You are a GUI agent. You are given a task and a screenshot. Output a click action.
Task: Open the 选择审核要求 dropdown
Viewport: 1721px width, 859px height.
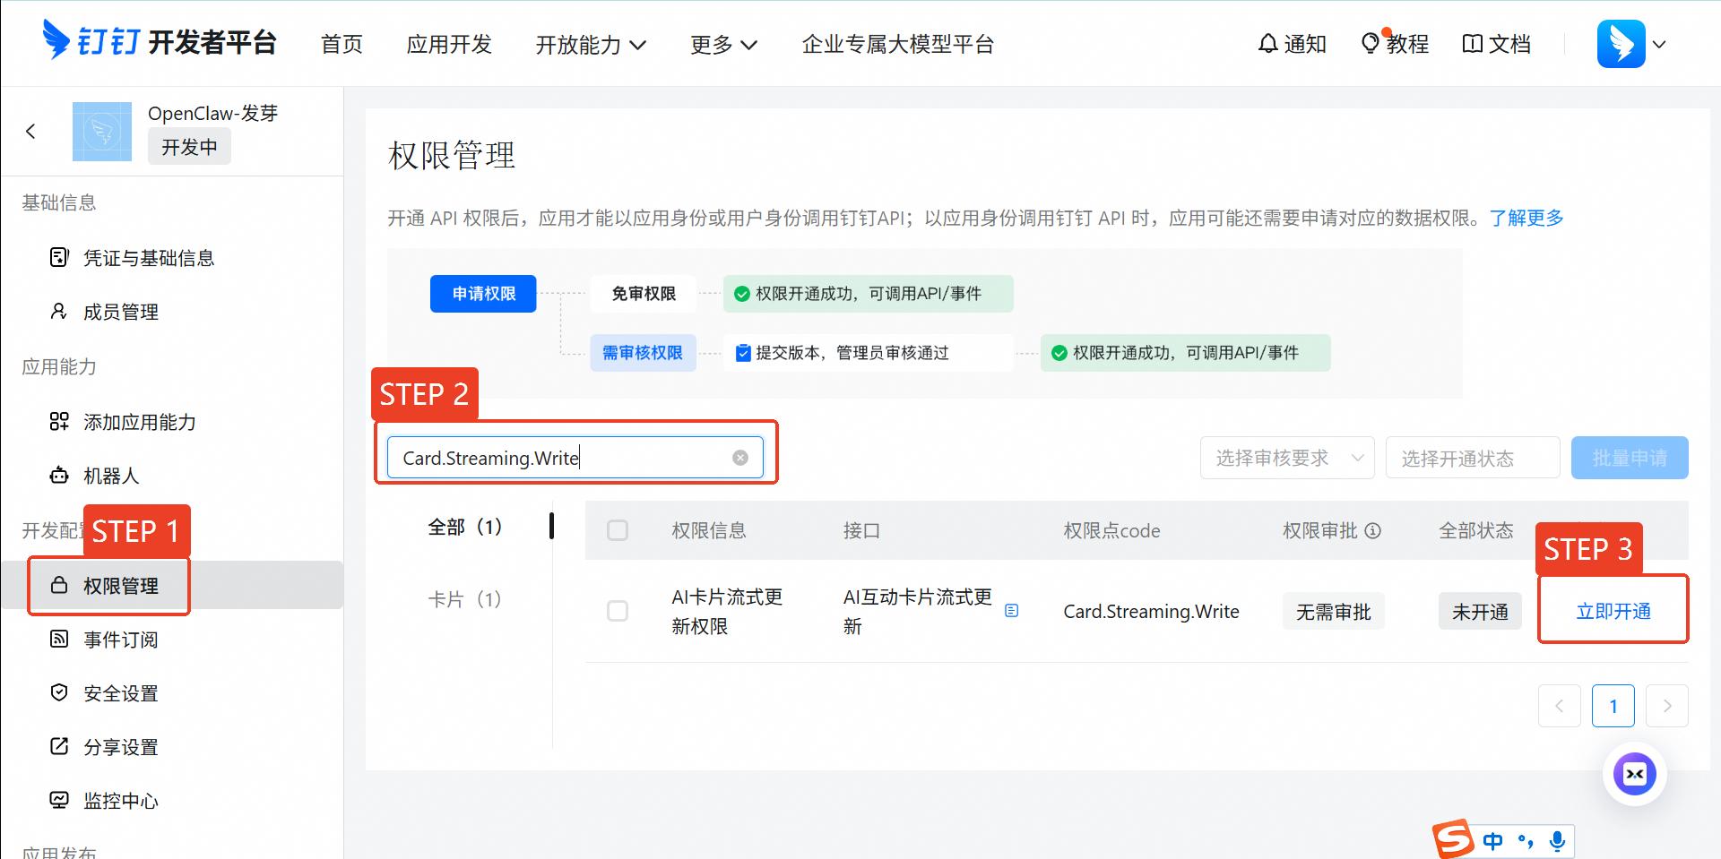tap(1286, 457)
